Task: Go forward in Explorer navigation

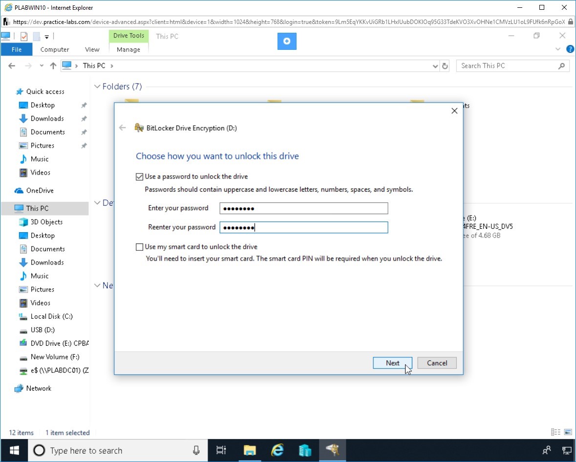Action: 28,66
